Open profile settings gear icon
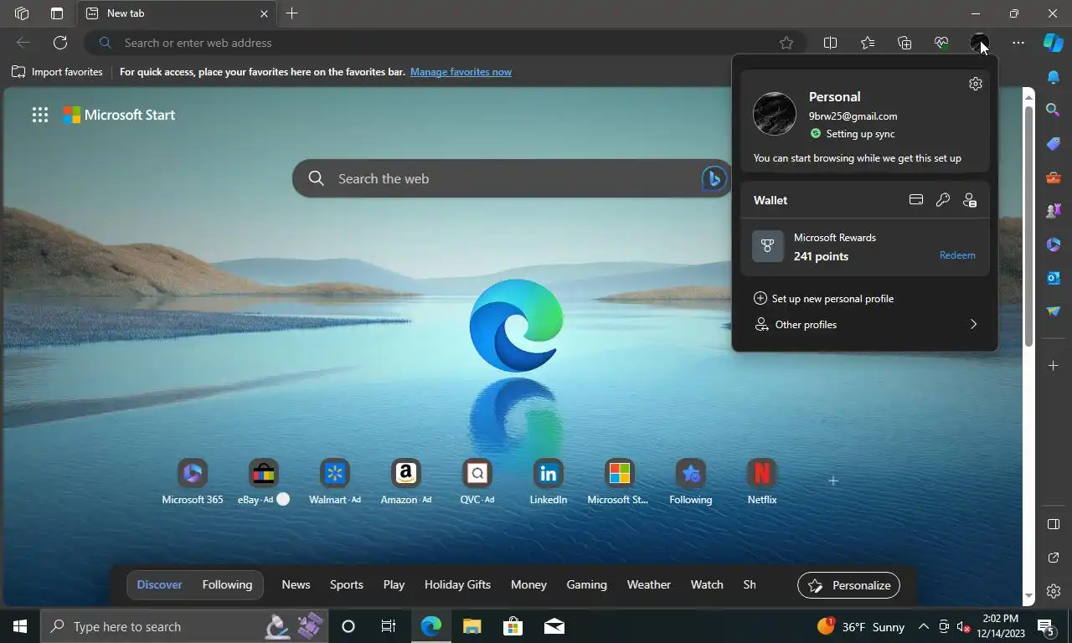The height and width of the screenshot is (643, 1072). tap(975, 84)
